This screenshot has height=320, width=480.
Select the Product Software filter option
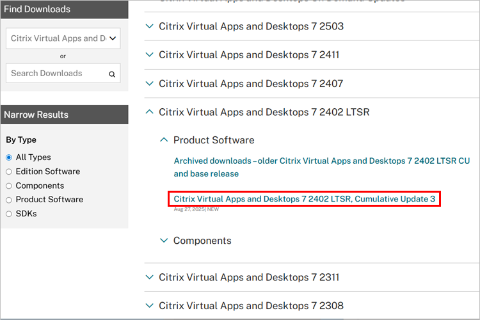(x=9, y=200)
